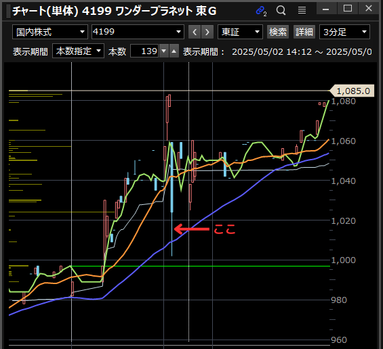Minimize the chart window

tap(326, 8)
